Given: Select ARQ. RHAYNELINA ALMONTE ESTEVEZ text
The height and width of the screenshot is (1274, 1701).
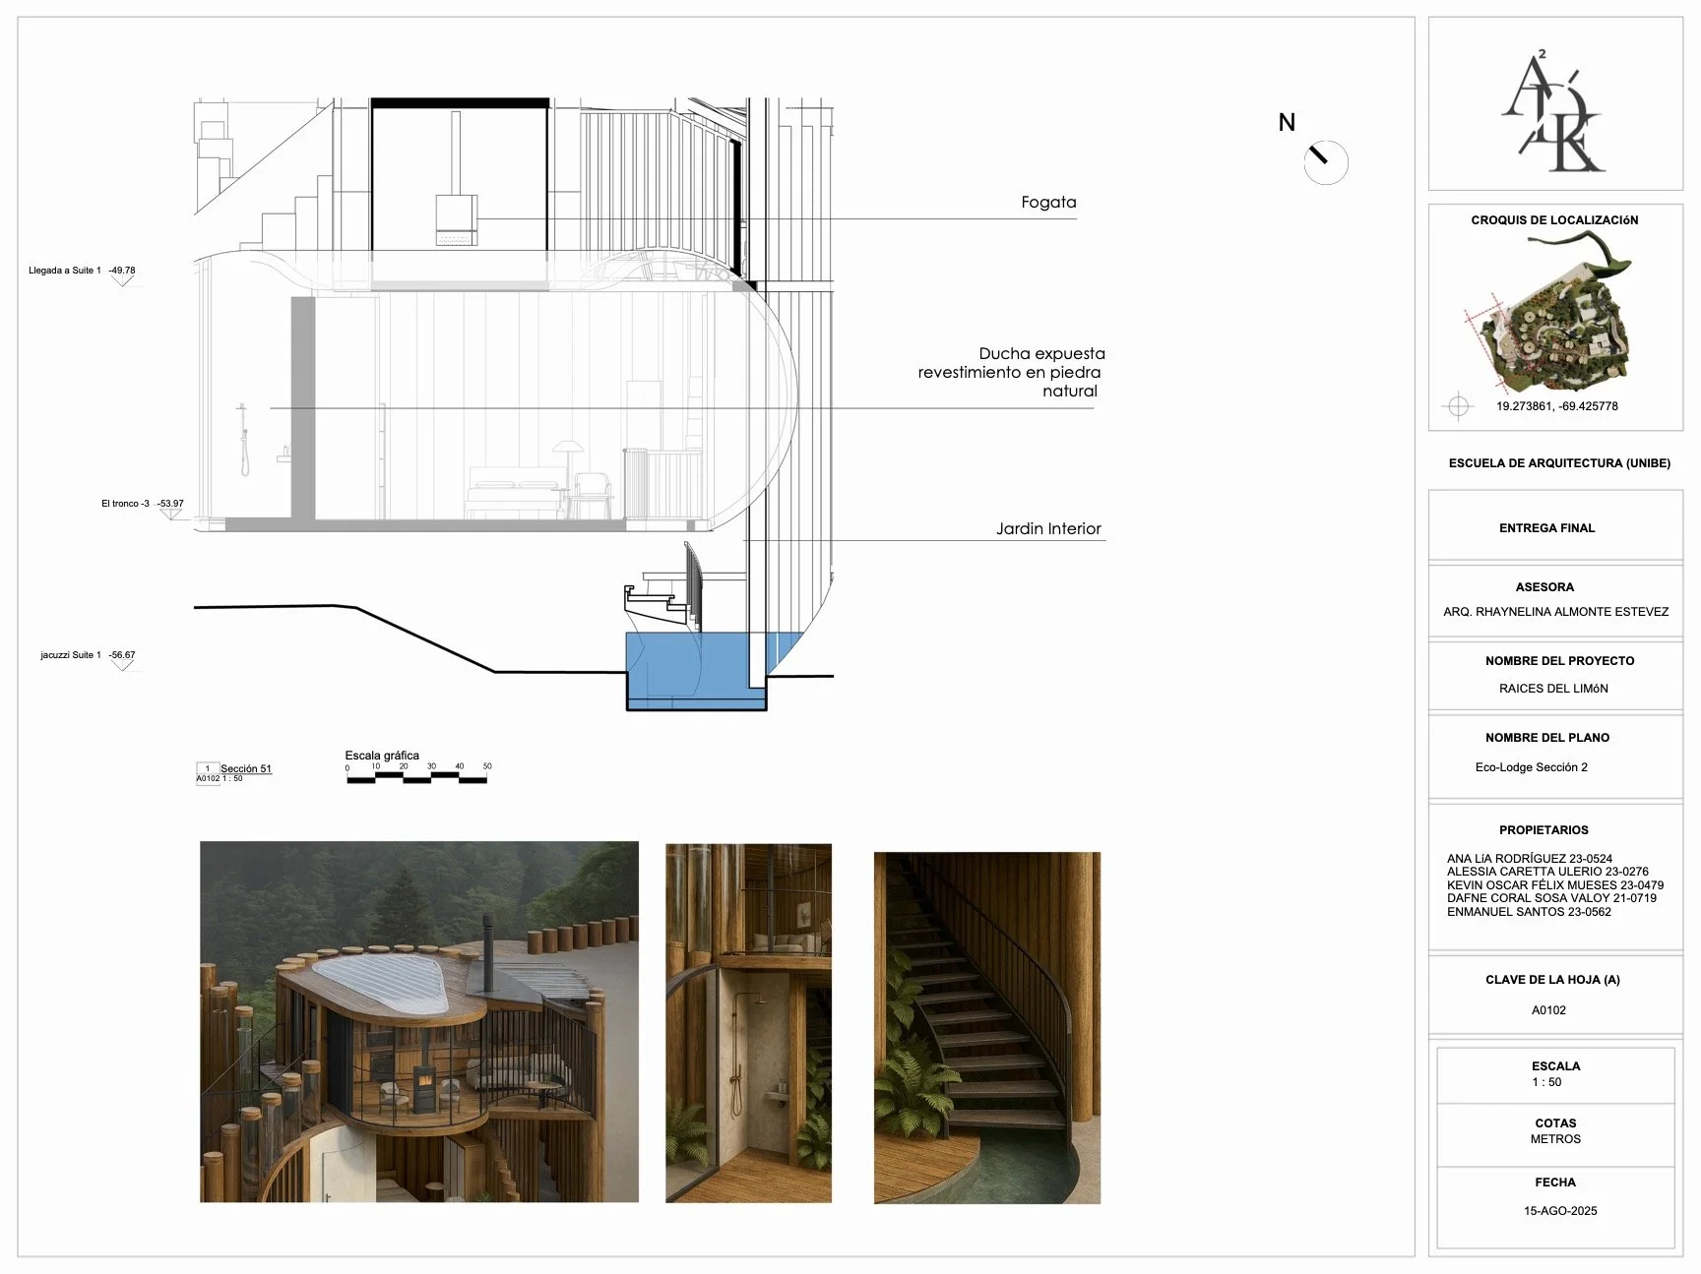Looking at the screenshot, I should [1555, 612].
